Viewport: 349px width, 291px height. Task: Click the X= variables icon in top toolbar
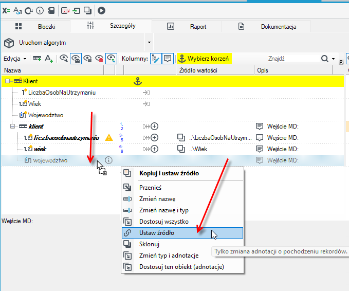click(6, 10)
